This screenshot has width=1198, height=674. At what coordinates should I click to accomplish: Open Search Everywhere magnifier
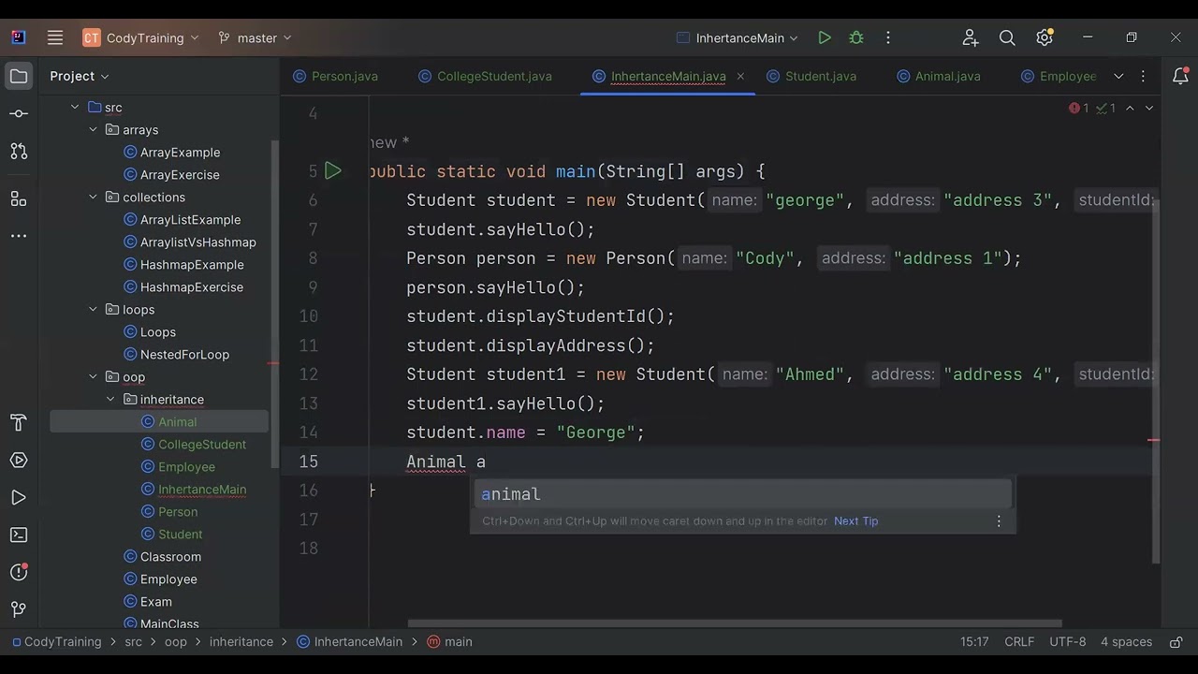pos(1007,37)
